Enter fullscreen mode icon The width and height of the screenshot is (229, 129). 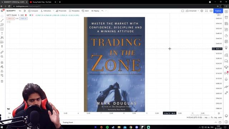pos(206,11)
